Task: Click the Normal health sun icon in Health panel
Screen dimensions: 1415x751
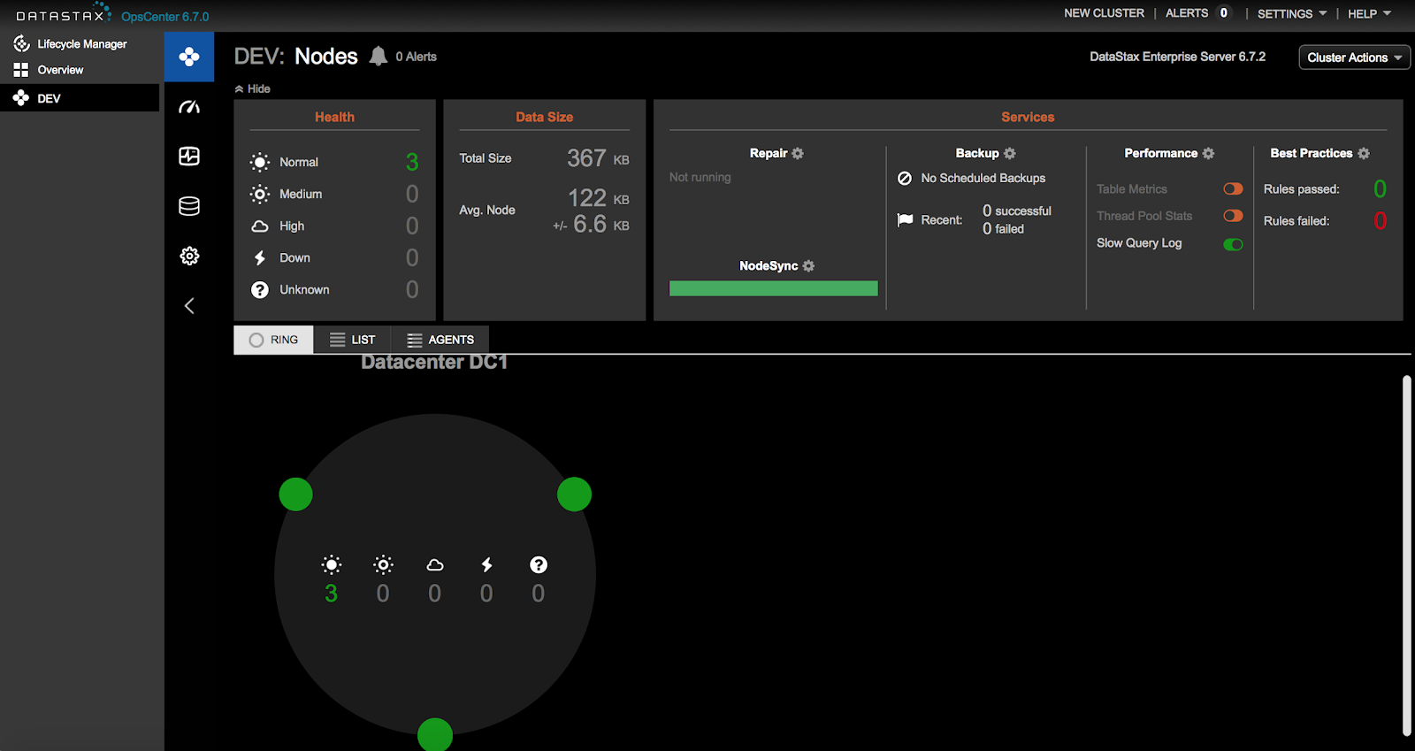Action: (260, 162)
